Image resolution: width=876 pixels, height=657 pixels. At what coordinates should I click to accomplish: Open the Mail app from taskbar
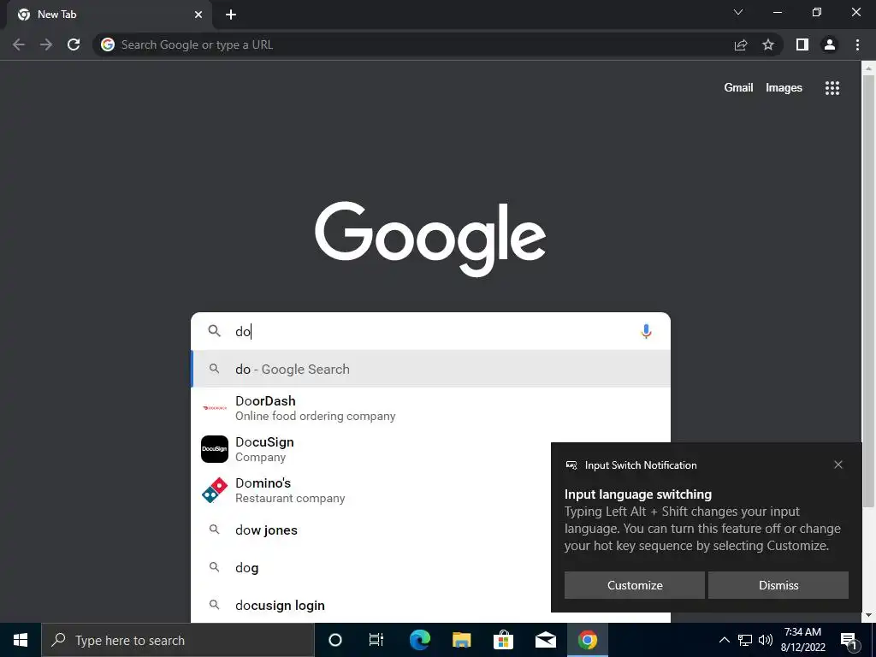click(545, 640)
